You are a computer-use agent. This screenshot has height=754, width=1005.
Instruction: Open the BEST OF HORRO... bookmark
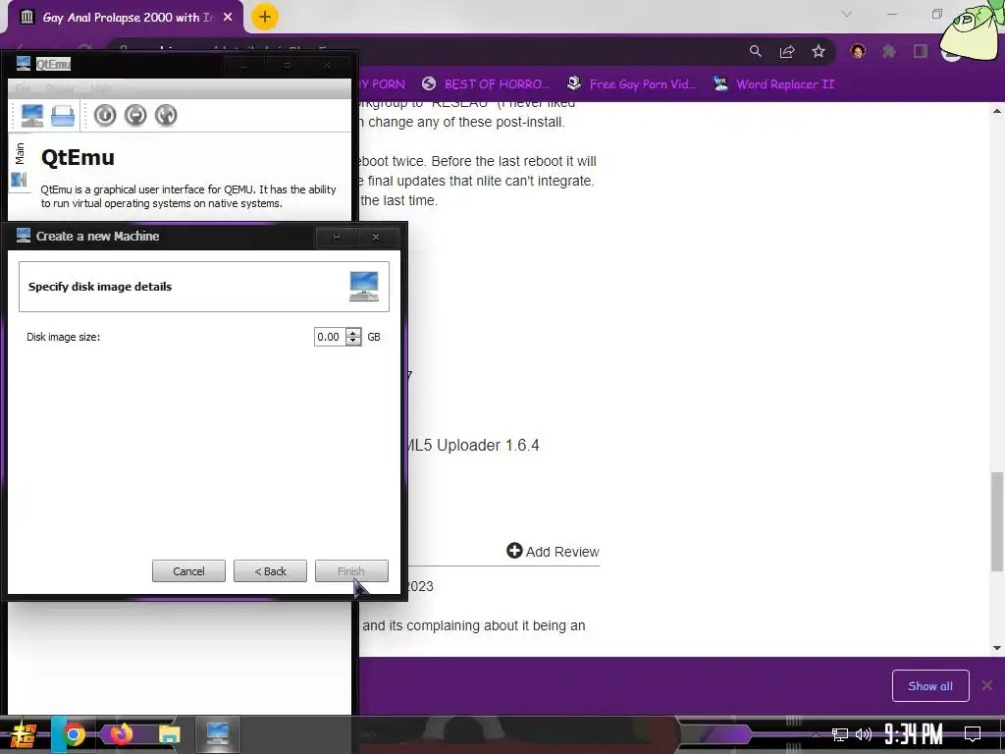(487, 84)
